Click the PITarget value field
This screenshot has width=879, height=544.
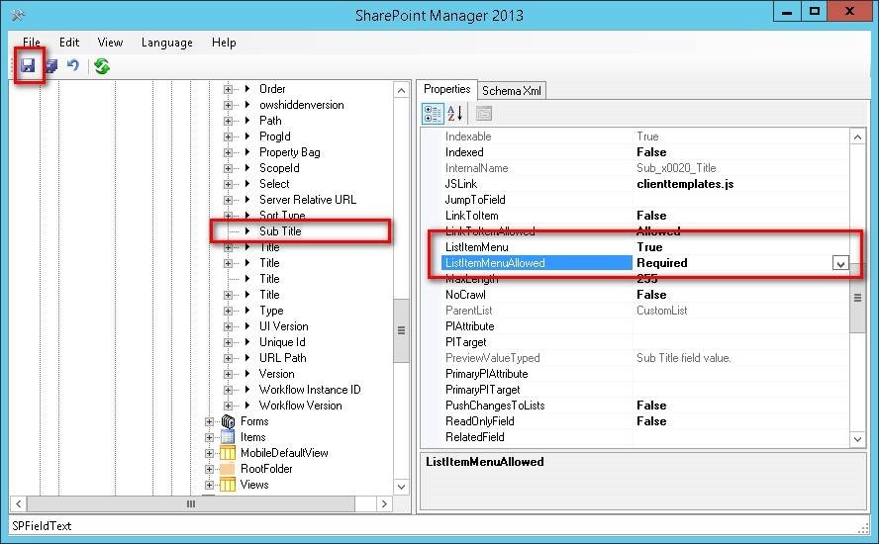[x=740, y=342]
